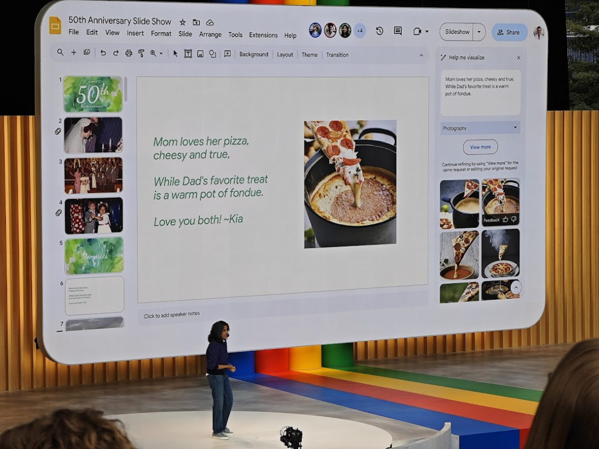Select the shape tool
The width and height of the screenshot is (599, 449).
click(x=212, y=54)
